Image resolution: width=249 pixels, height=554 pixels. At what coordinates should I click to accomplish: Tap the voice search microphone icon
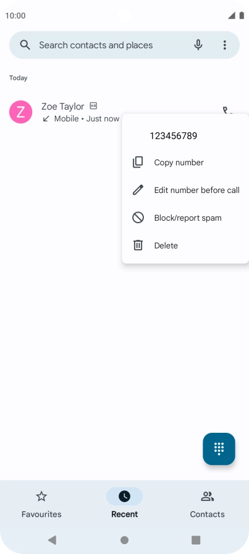(198, 45)
